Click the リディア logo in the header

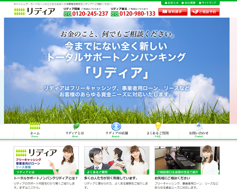[x=34, y=12]
